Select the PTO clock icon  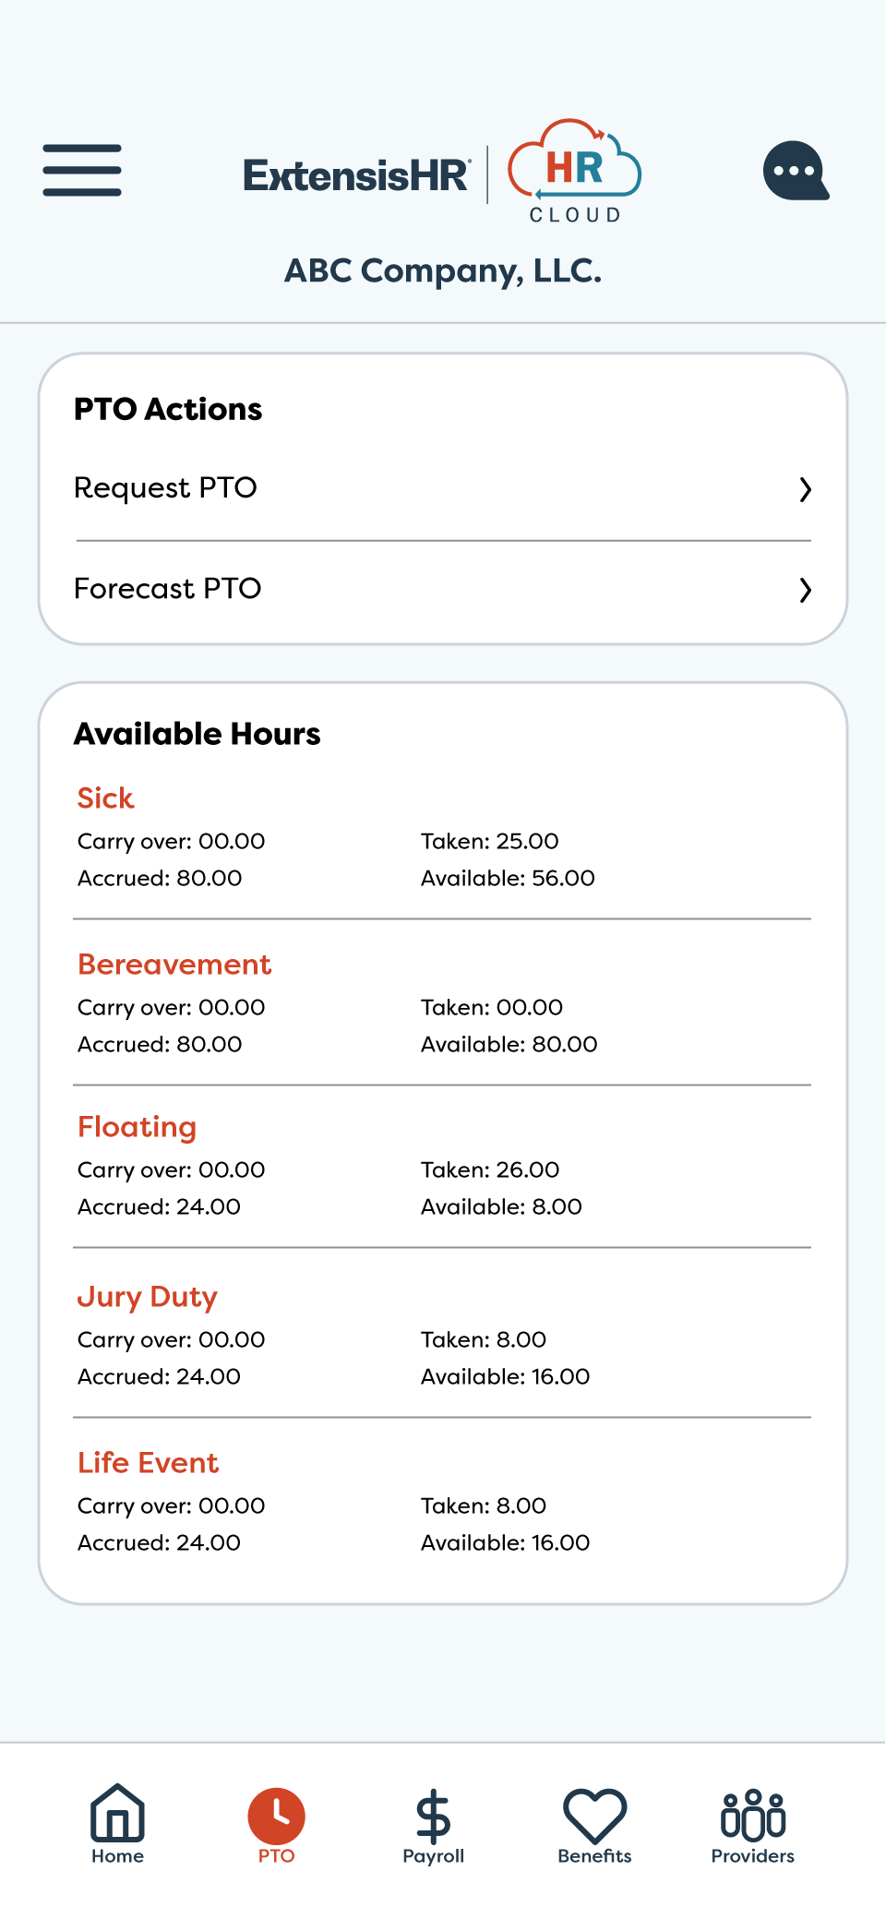pos(276,1816)
